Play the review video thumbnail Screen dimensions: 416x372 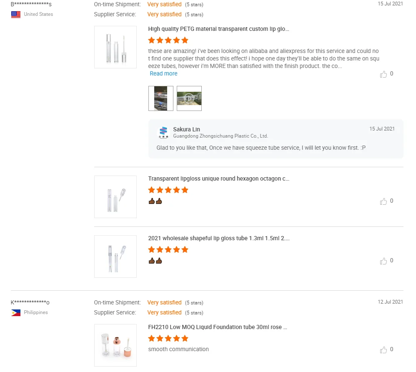click(189, 98)
